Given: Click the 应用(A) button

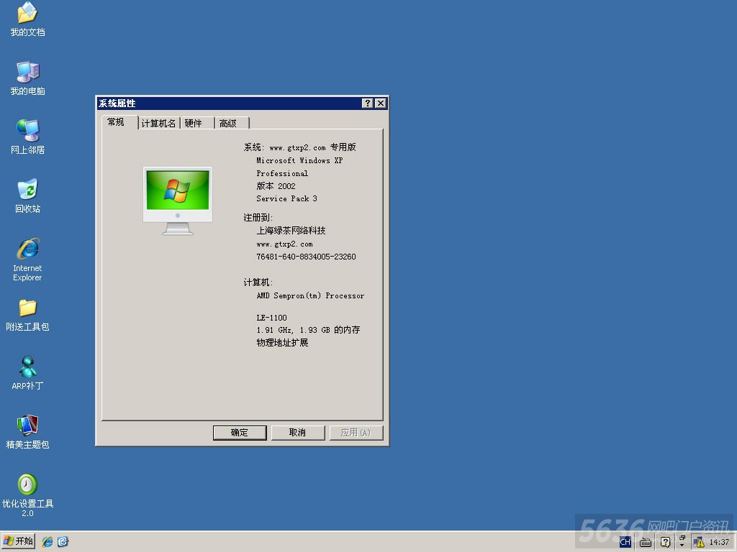Looking at the screenshot, I should [x=356, y=432].
